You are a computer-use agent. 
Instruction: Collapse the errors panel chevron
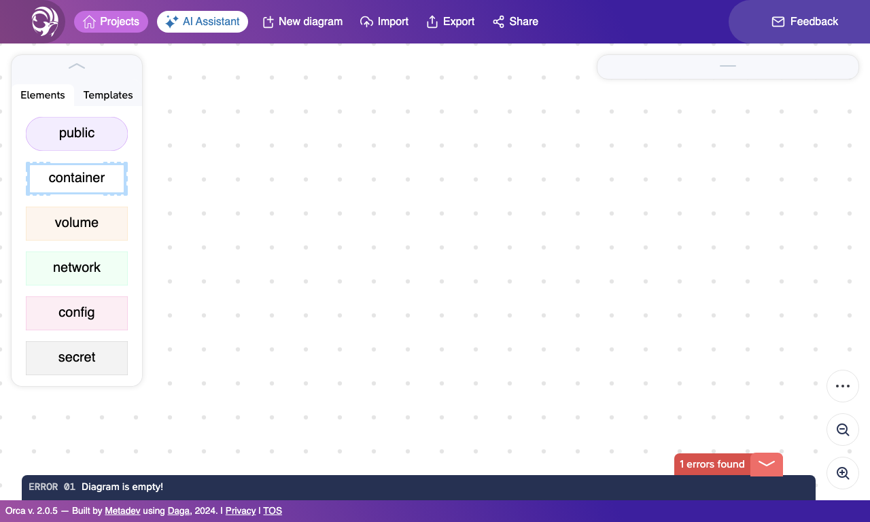[x=767, y=464]
